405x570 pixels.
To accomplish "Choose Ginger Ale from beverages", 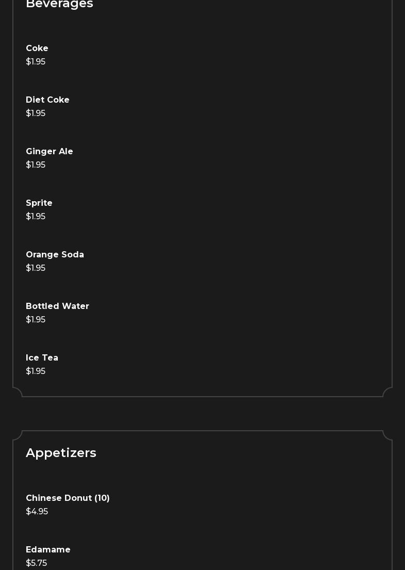I will click(x=50, y=152).
